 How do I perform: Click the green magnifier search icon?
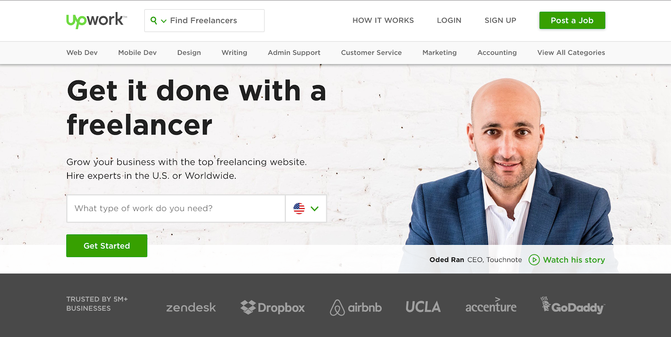tap(154, 21)
